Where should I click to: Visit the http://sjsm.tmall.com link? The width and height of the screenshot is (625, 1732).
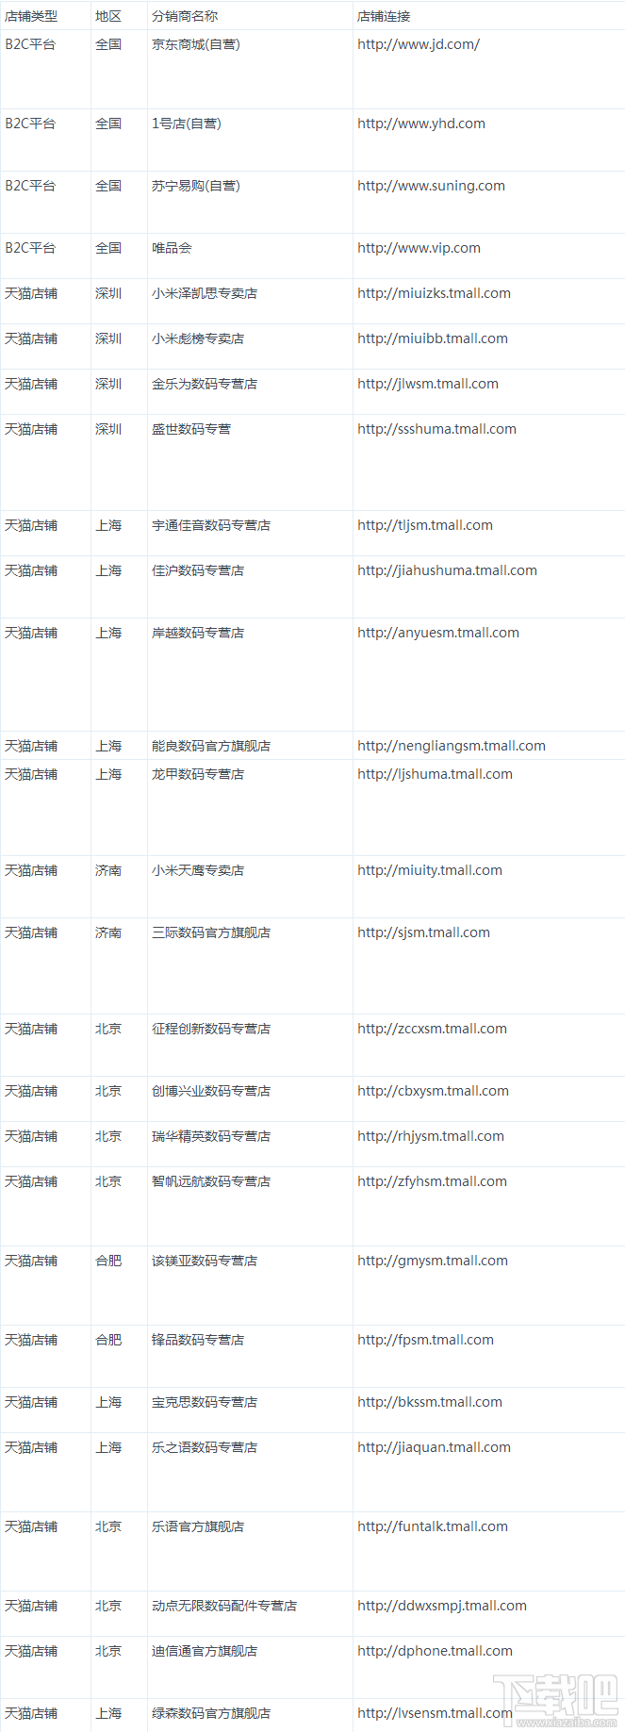423,932
